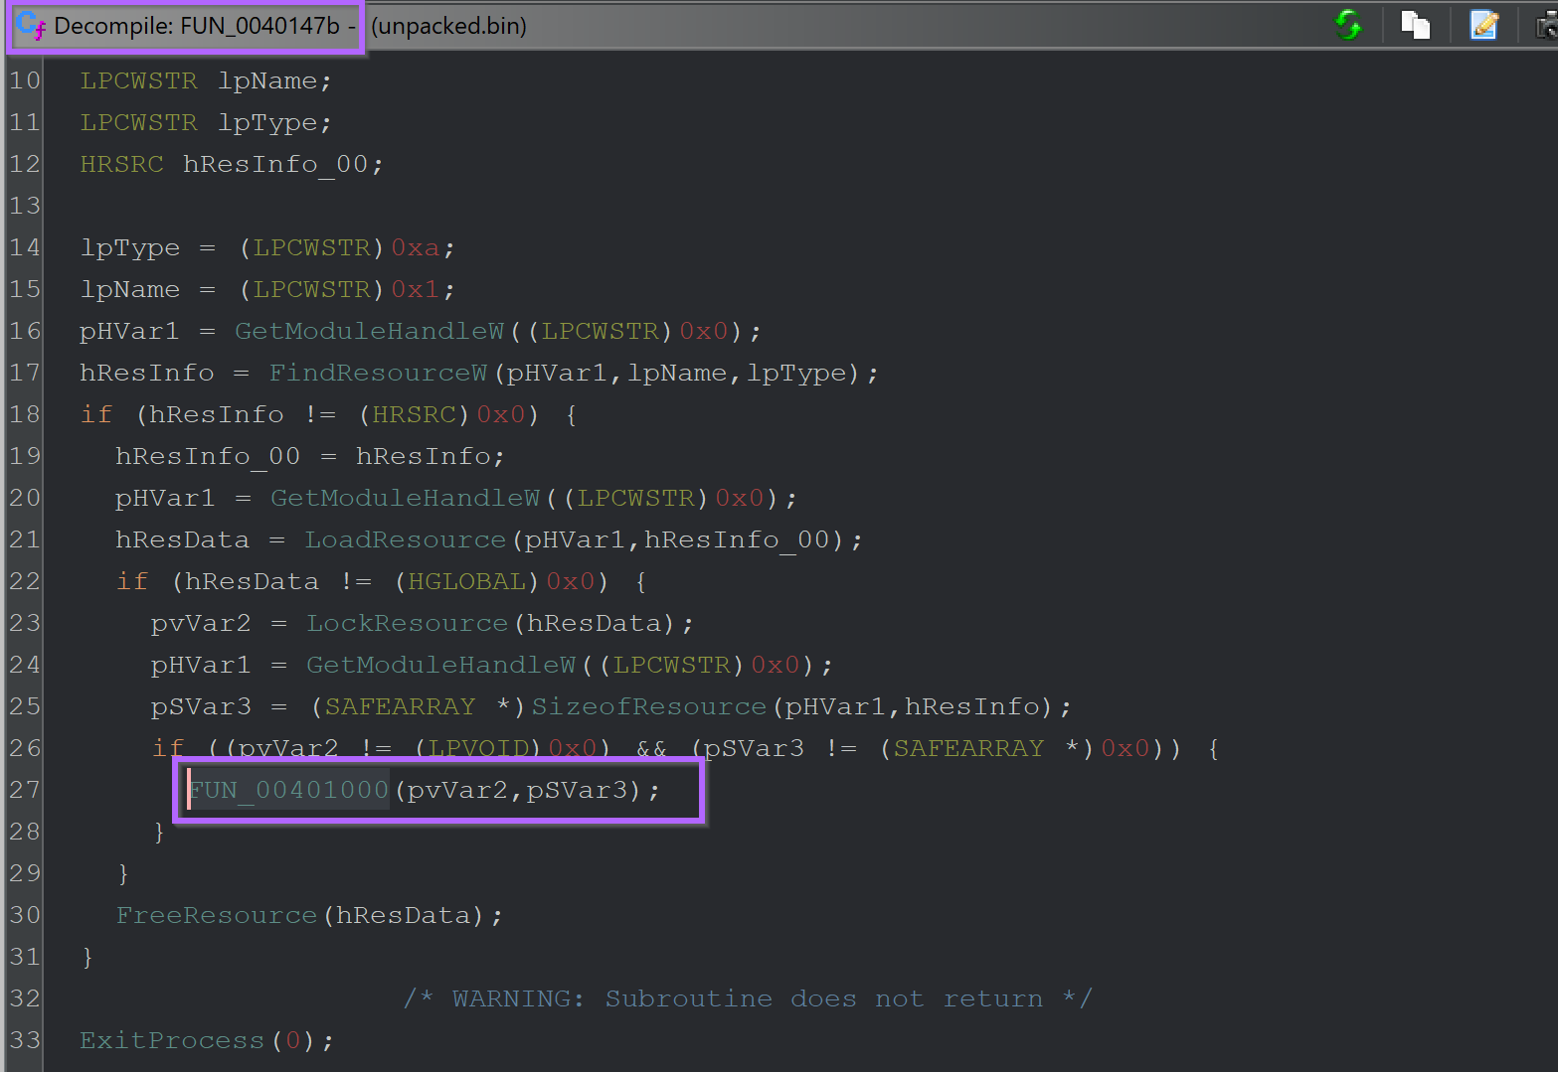The height and width of the screenshot is (1072, 1558).
Task: Click 0x1 constant on line 15
Action: 416,289
